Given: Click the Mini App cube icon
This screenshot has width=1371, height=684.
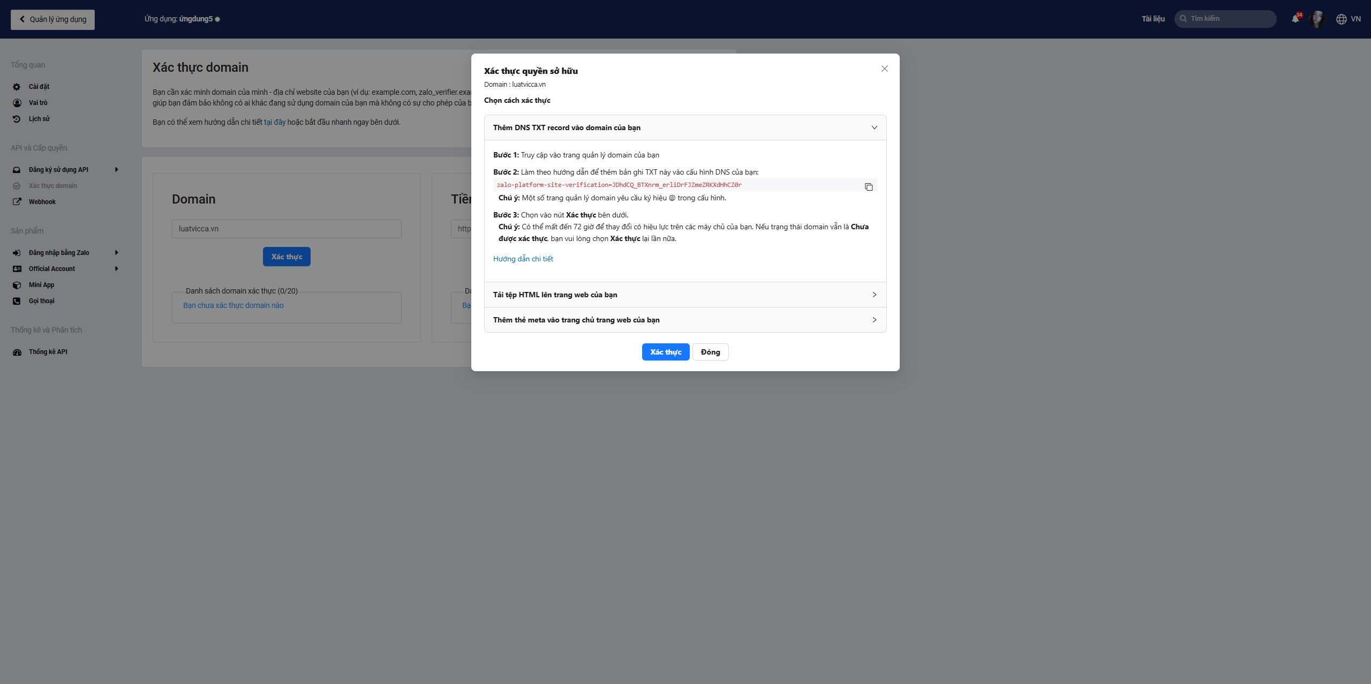Looking at the screenshot, I should [x=17, y=285].
